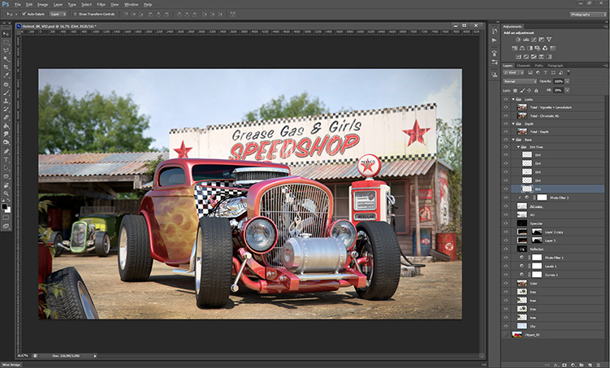610x368 pixels.
Task: Select the Eraser tool
Action: pyautogui.click(x=6, y=117)
